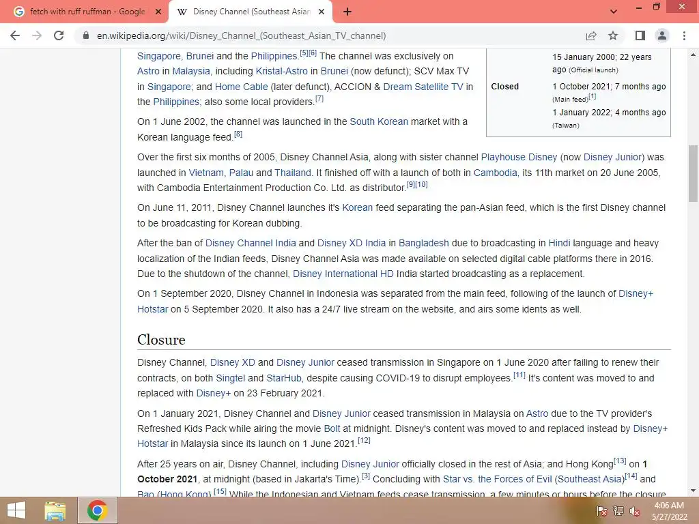Open the Disney Channel India link
Image resolution: width=699 pixels, height=524 pixels.
point(251,244)
